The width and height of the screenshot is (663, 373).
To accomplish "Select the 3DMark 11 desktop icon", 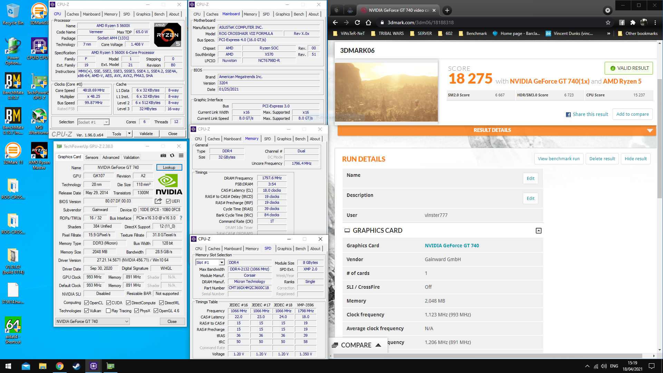I will pyautogui.click(x=13, y=153).
